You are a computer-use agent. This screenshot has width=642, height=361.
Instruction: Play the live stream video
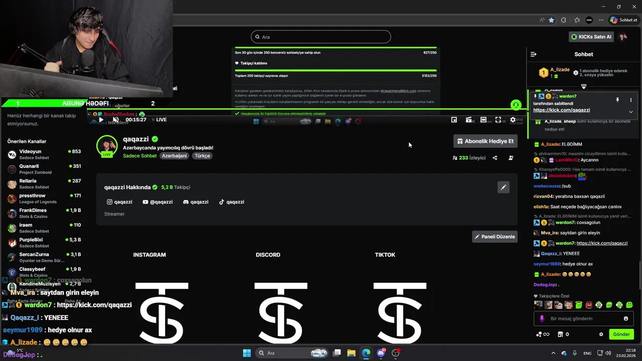[101, 120]
